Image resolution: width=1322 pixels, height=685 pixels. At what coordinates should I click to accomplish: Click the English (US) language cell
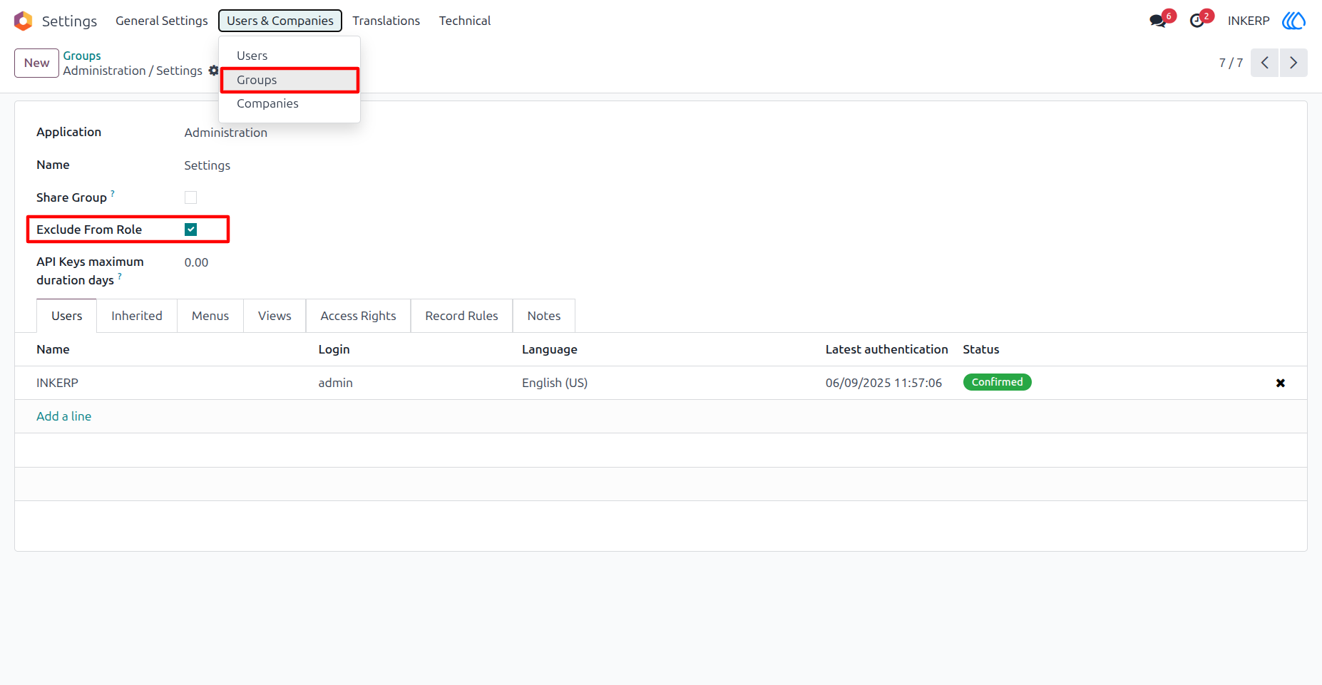pyautogui.click(x=555, y=383)
